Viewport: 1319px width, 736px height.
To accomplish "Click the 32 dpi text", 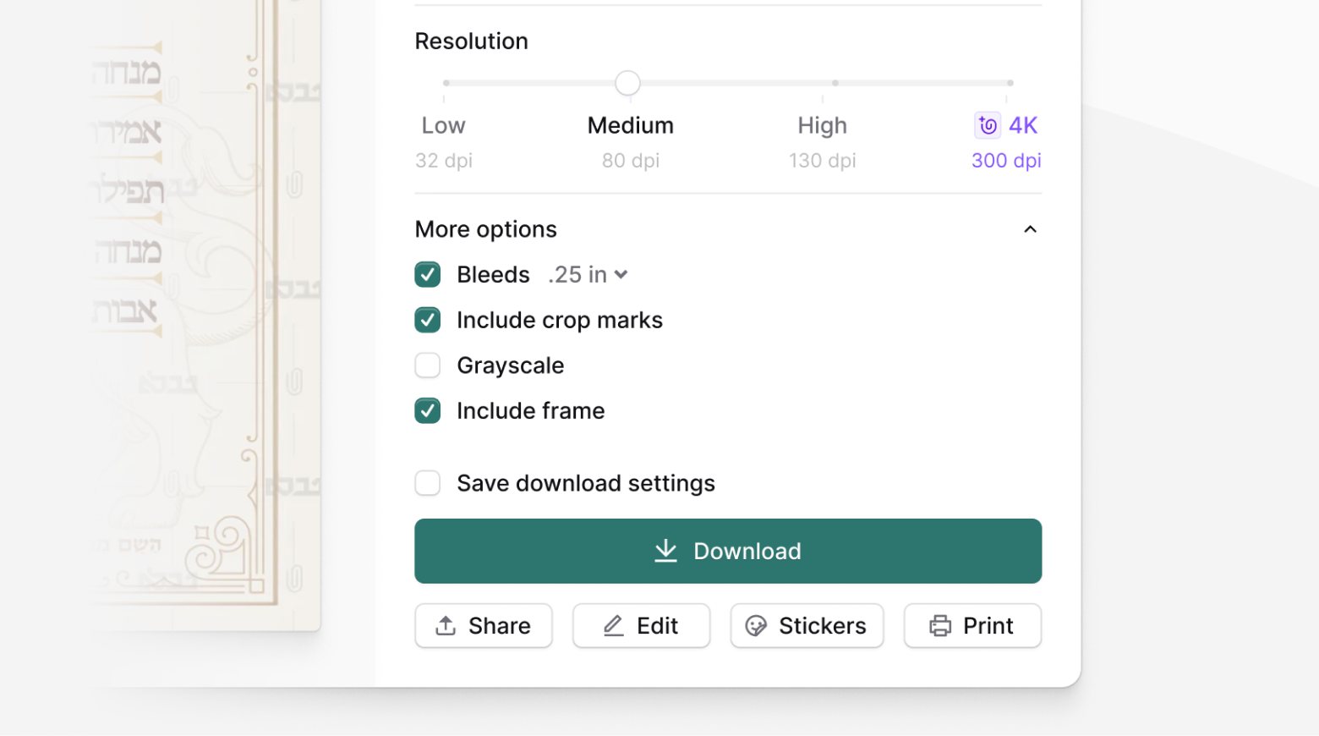I will pos(444,161).
